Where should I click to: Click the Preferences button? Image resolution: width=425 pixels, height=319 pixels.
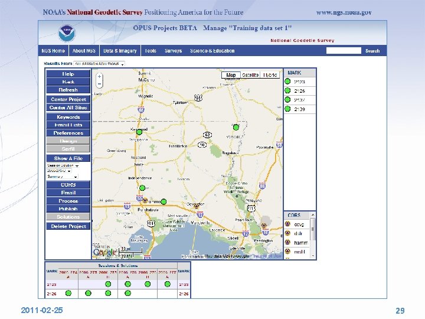[x=68, y=133]
